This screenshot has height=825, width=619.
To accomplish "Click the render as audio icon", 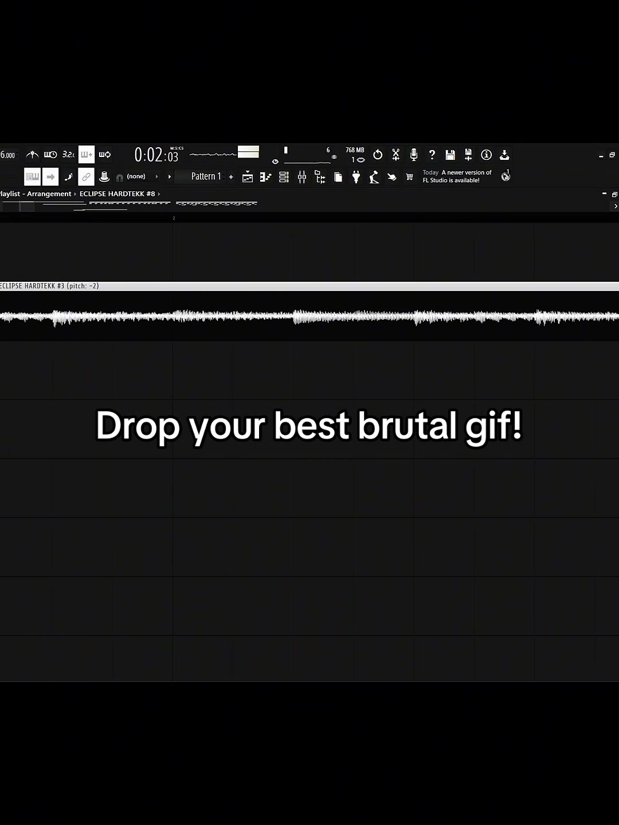I will coord(468,155).
